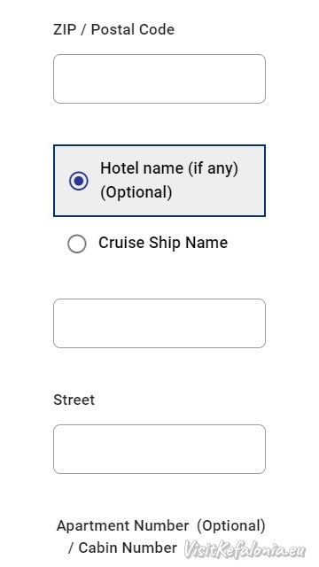
Task: Click the Street field label
Action: pos(74,400)
